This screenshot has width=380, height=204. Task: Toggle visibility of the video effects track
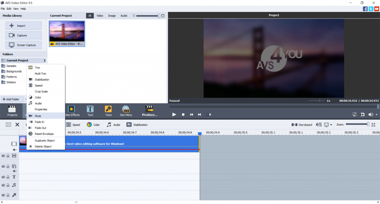(x=3, y=156)
